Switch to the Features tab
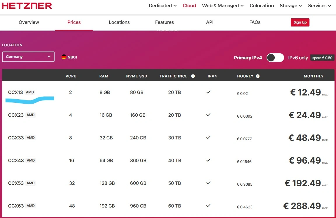The height and width of the screenshot is (218, 336). pos(164,22)
